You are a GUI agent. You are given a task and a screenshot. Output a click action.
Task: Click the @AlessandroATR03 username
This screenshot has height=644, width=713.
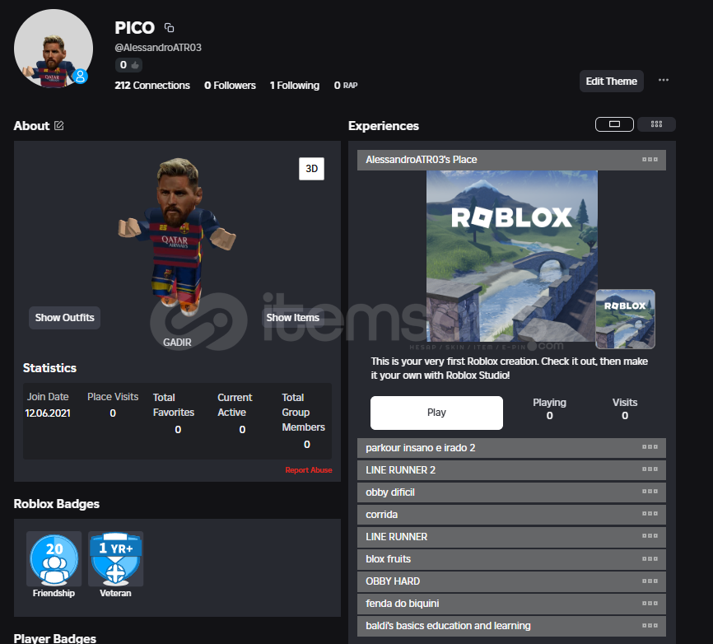pos(158,47)
